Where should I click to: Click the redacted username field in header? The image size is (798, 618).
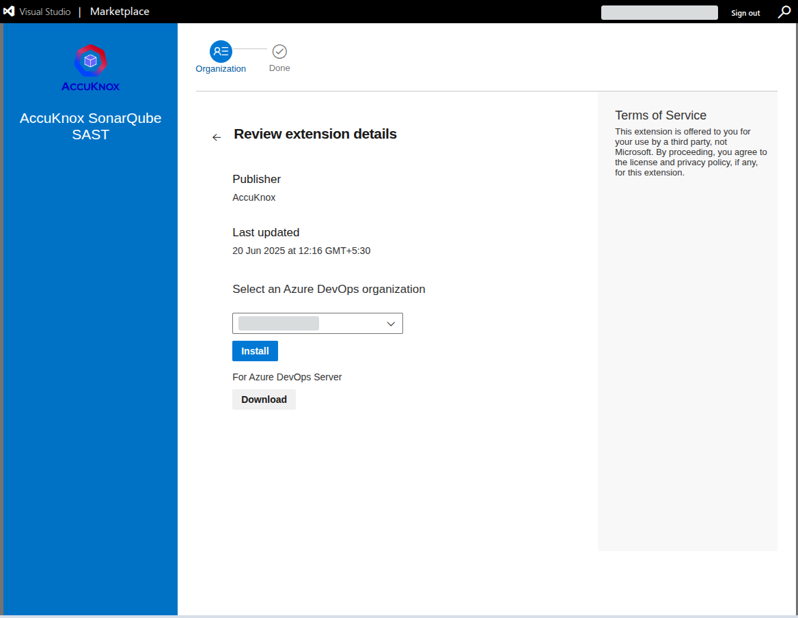(x=659, y=13)
